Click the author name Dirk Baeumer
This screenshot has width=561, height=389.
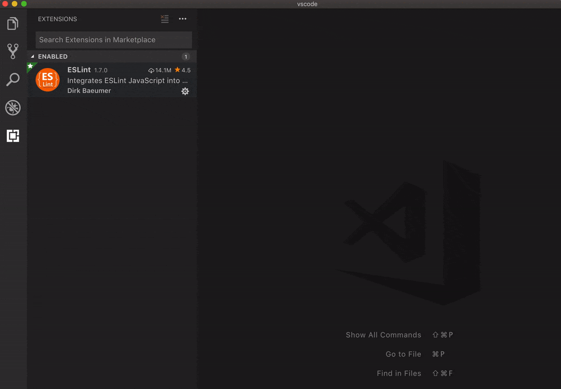89,91
